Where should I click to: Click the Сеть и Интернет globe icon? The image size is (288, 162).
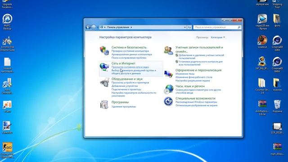104,67
